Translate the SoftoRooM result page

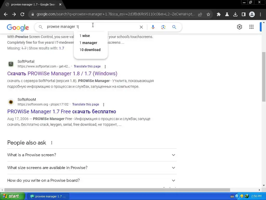point(86,104)
